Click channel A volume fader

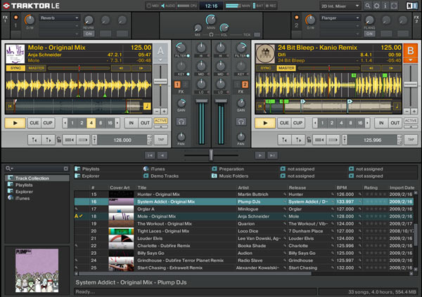202,101
